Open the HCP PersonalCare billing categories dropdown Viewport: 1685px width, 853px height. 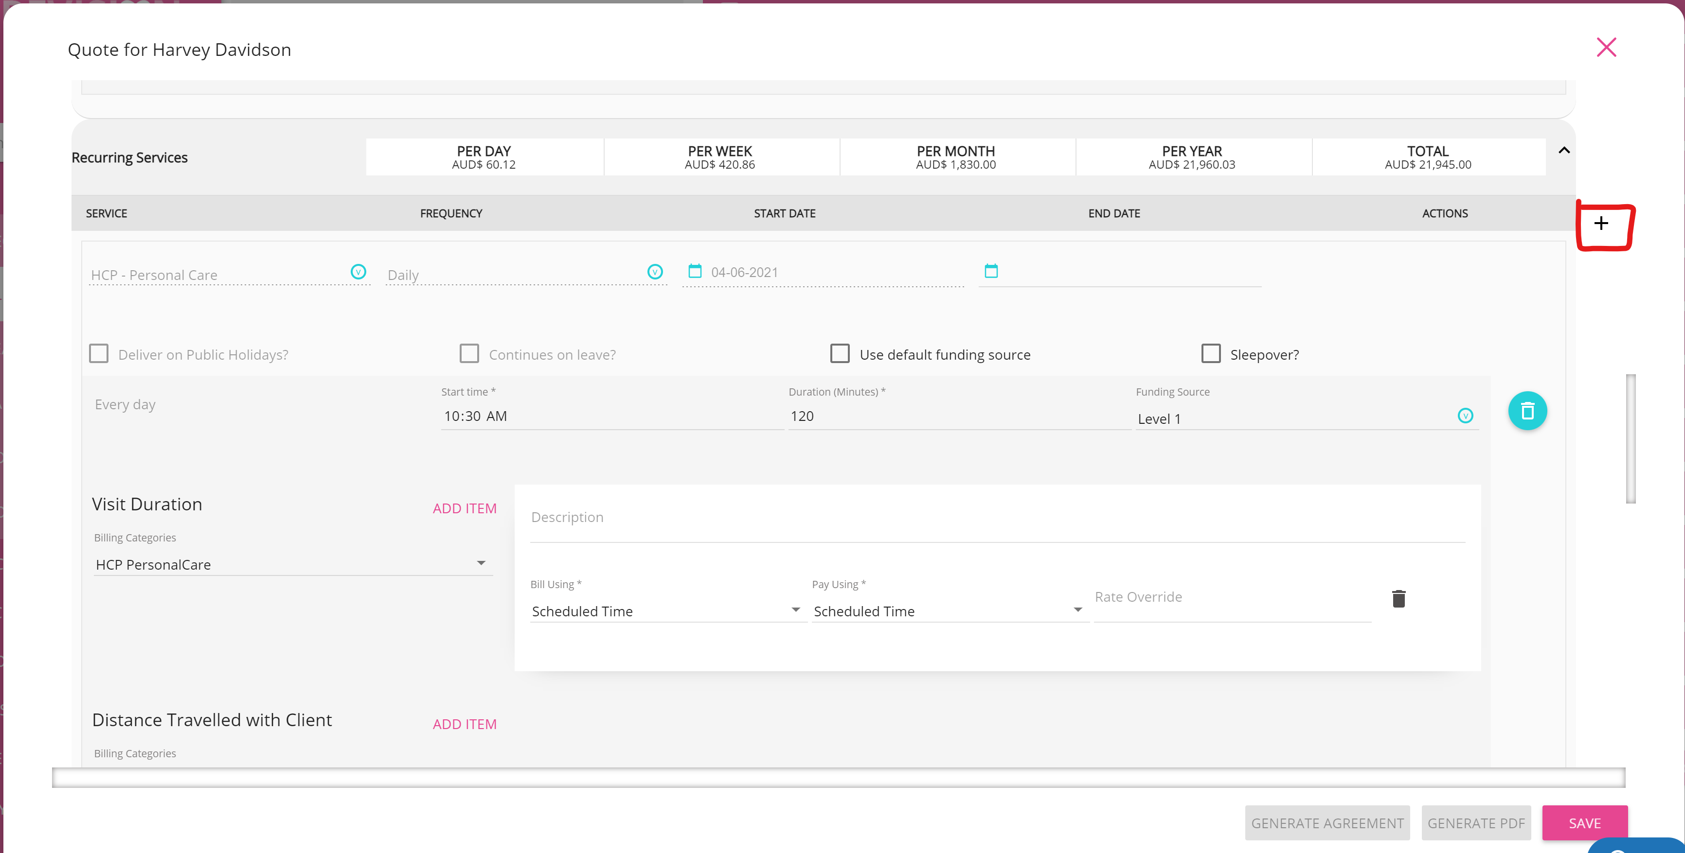(x=293, y=565)
